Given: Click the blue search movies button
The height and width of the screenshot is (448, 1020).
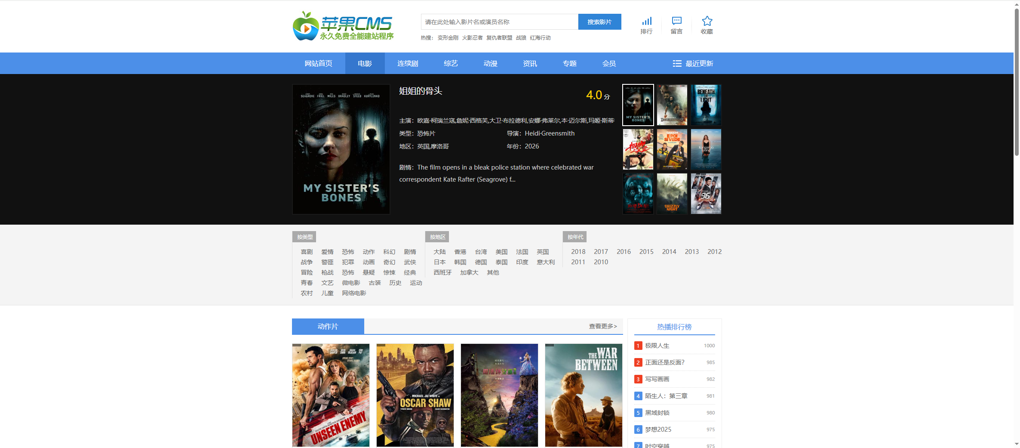Looking at the screenshot, I should point(599,22).
